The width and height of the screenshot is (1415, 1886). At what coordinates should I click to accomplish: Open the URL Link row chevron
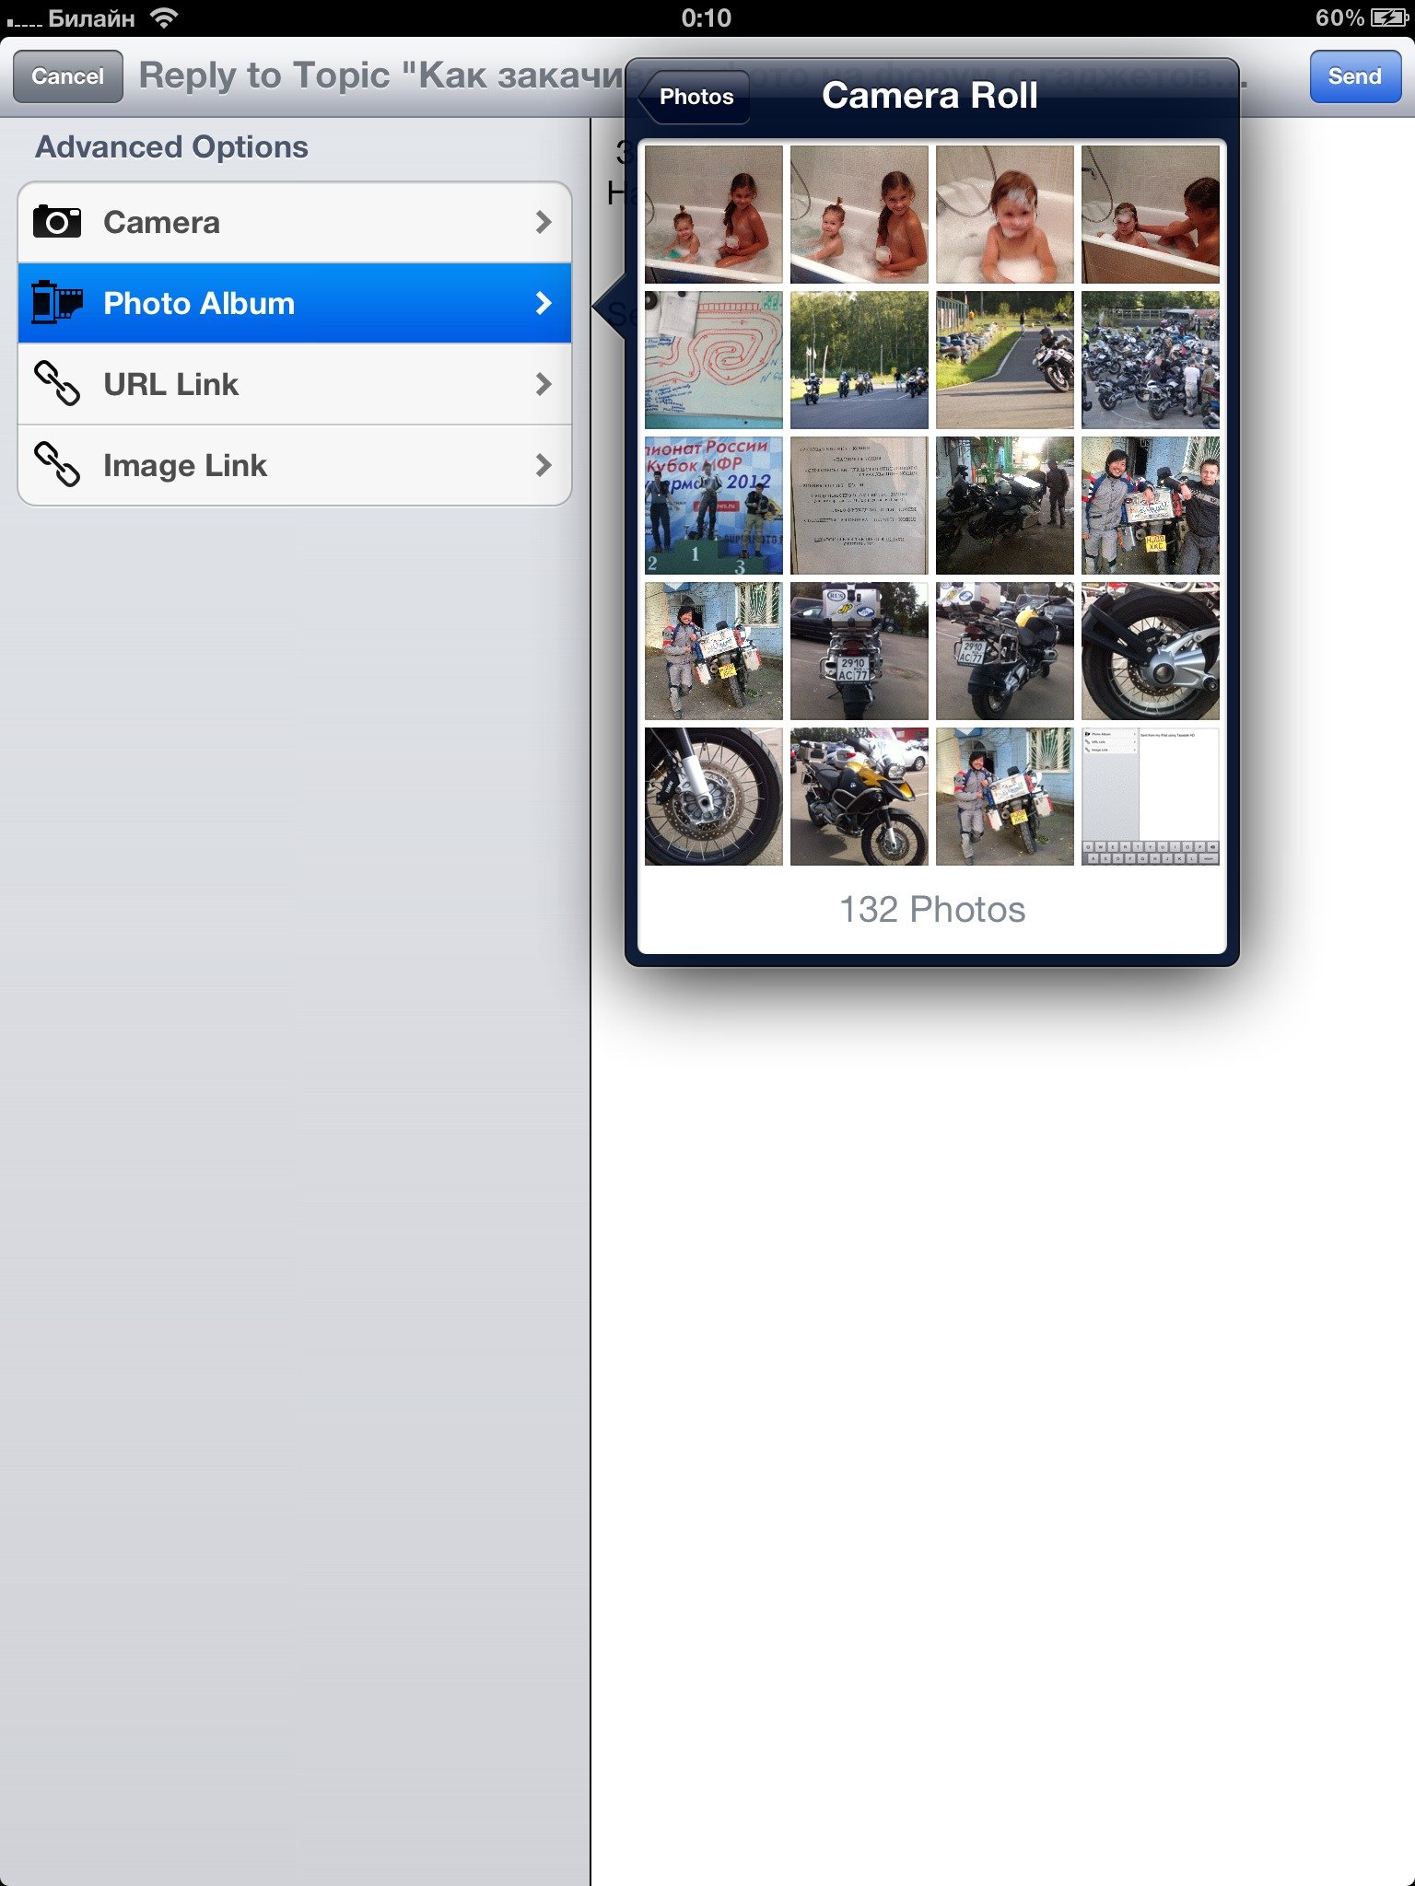(x=543, y=384)
